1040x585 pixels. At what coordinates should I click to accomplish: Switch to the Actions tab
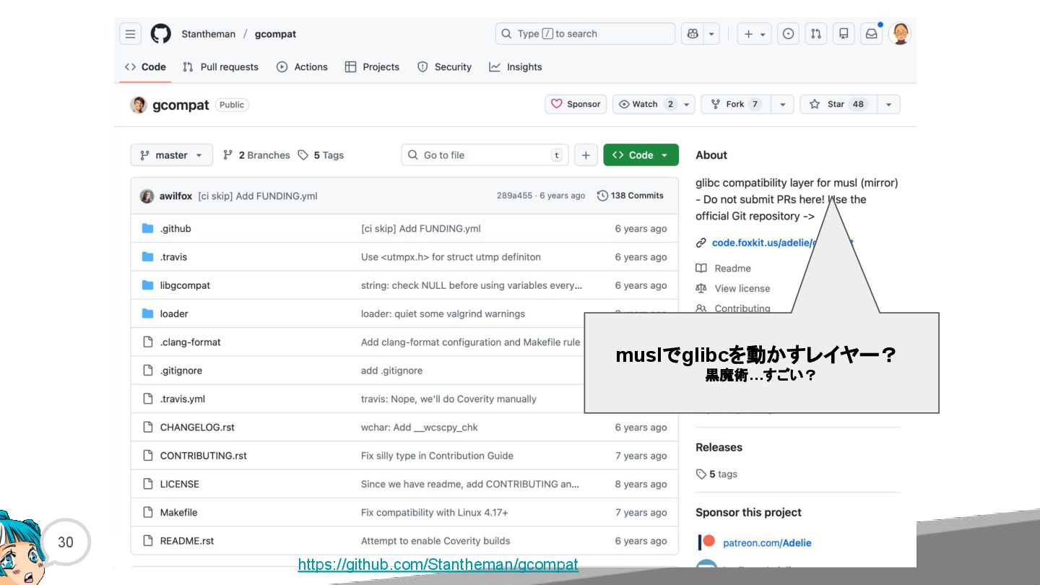(302, 66)
